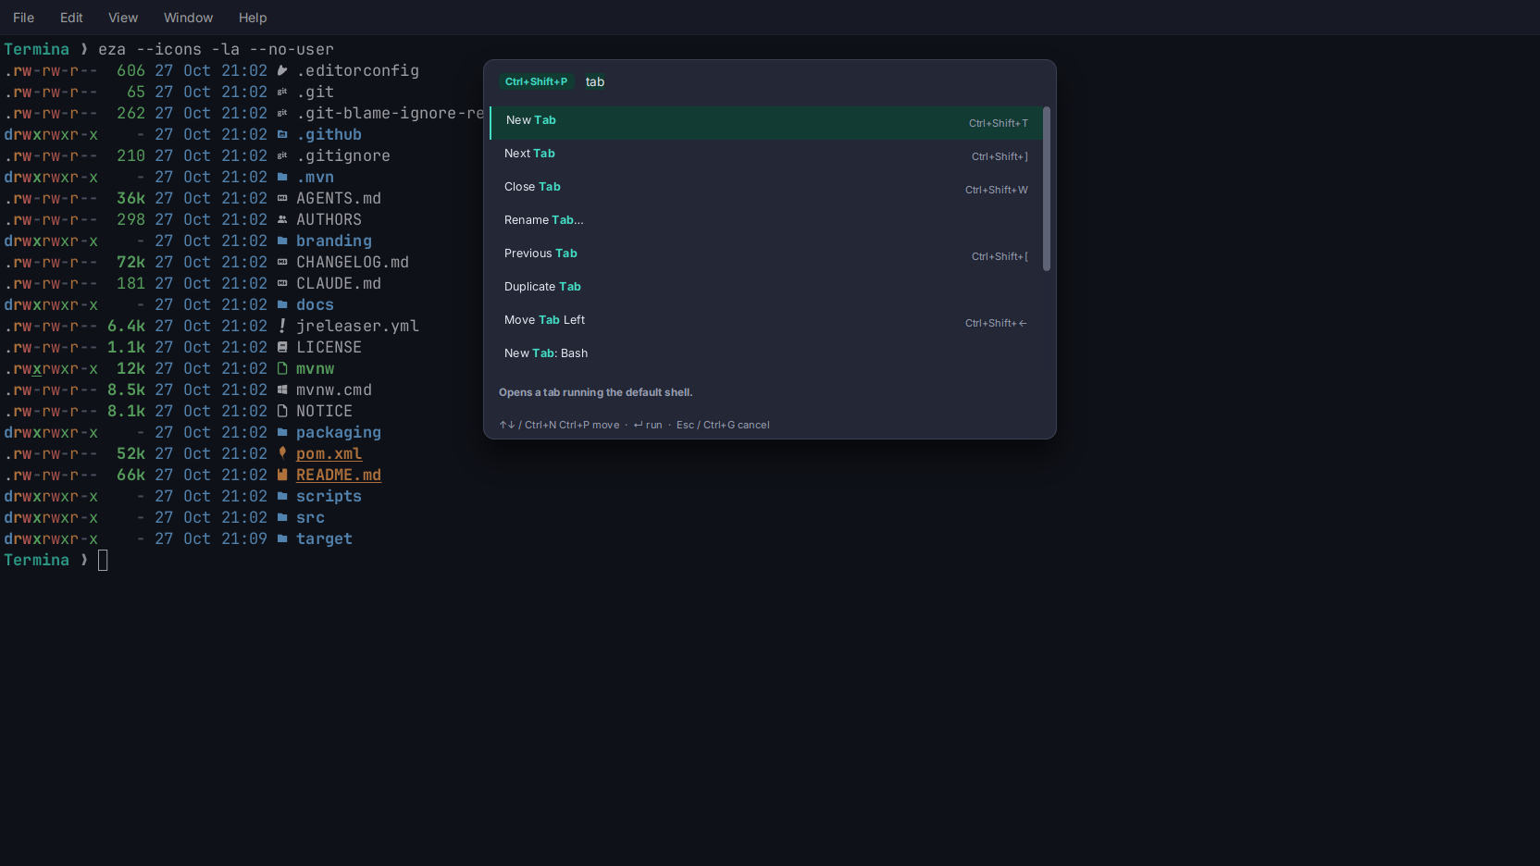Select Next Tab in command palette

click(766, 156)
